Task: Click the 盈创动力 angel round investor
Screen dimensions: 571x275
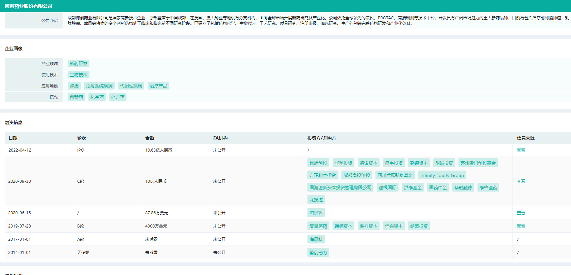Action: tap(318, 253)
